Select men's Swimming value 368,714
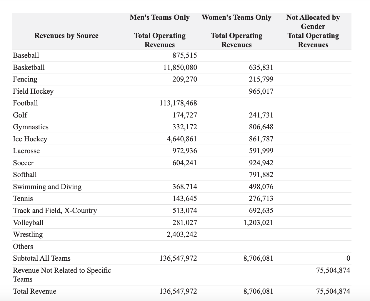 click(x=184, y=187)
